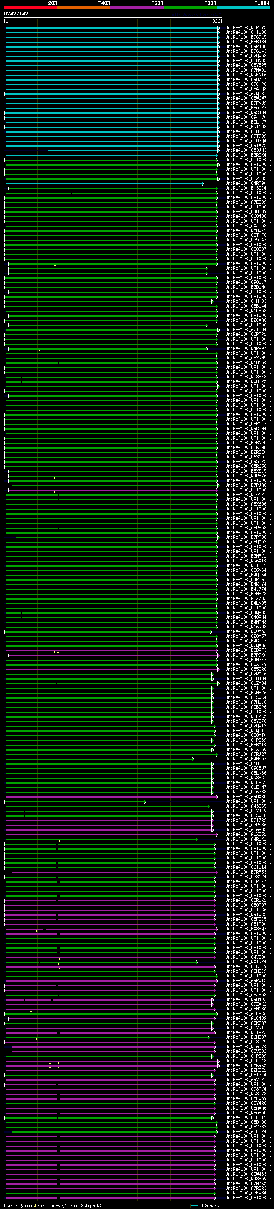
Task: Open UniRef100_A7NVD1 entry
Action: (246, 70)
